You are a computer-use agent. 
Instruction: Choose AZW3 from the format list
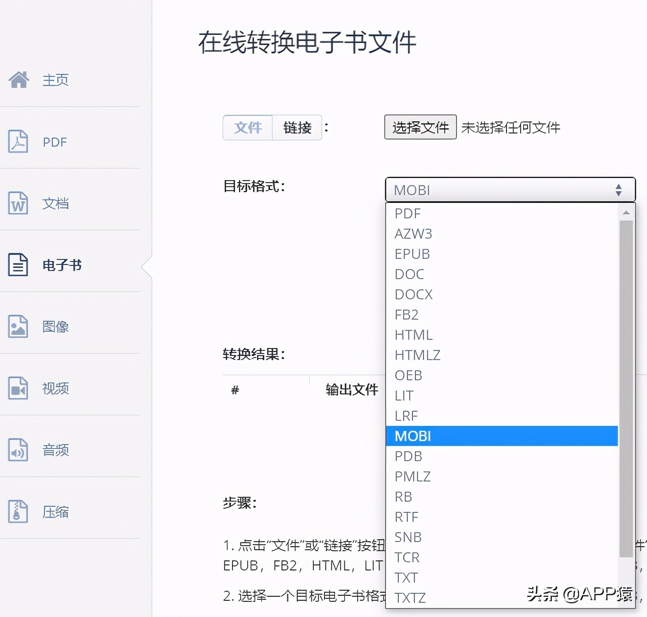pyautogui.click(x=413, y=234)
